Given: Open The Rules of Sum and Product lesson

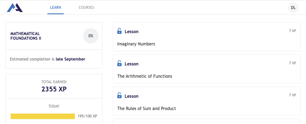Looking at the screenshot, I should [146, 108].
